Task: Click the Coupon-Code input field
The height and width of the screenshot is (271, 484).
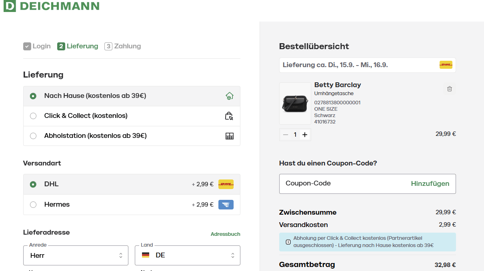Action: [344, 184]
